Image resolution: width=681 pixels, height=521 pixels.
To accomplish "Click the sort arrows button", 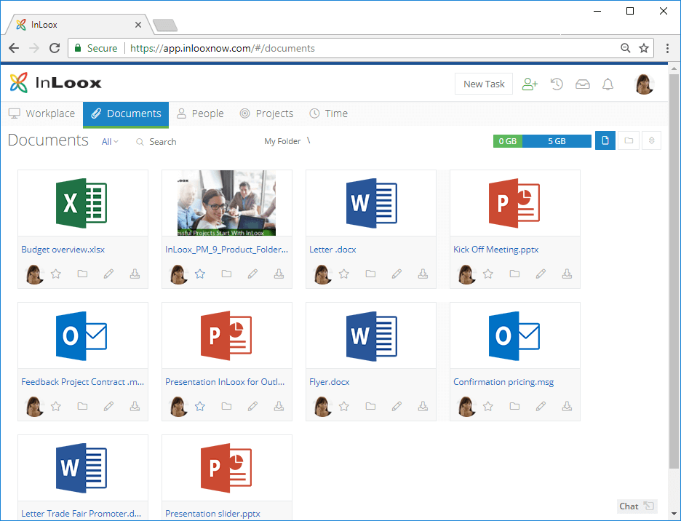I will pos(651,140).
